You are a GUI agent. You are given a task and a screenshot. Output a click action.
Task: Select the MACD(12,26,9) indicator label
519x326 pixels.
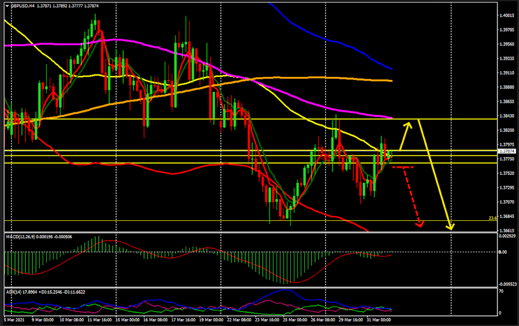[22, 237]
